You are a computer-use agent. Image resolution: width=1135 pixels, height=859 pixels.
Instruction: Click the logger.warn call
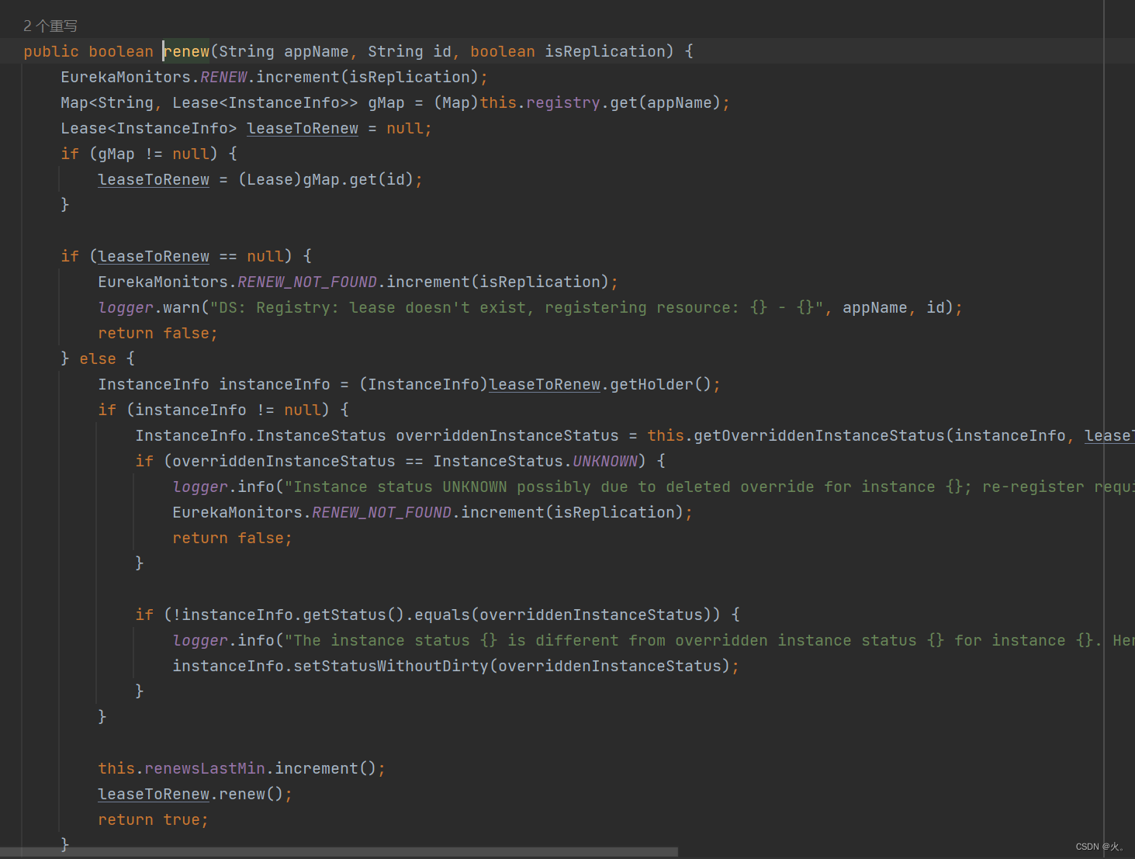coord(149,307)
